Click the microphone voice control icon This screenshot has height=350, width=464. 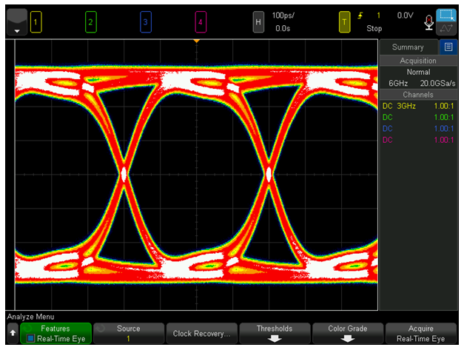point(428,23)
